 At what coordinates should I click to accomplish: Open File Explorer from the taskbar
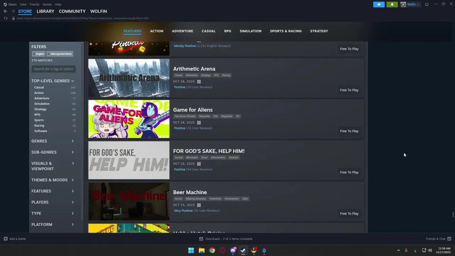click(202, 250)
